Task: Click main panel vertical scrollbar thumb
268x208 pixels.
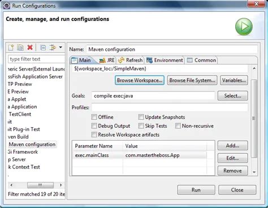Action: 254,118
